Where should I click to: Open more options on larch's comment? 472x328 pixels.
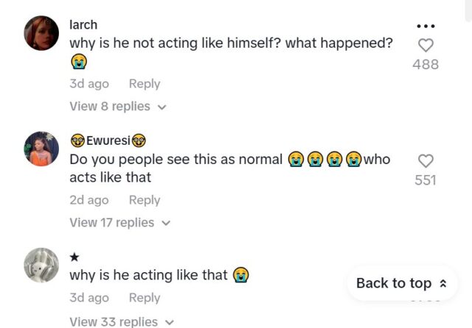[426, 26]
